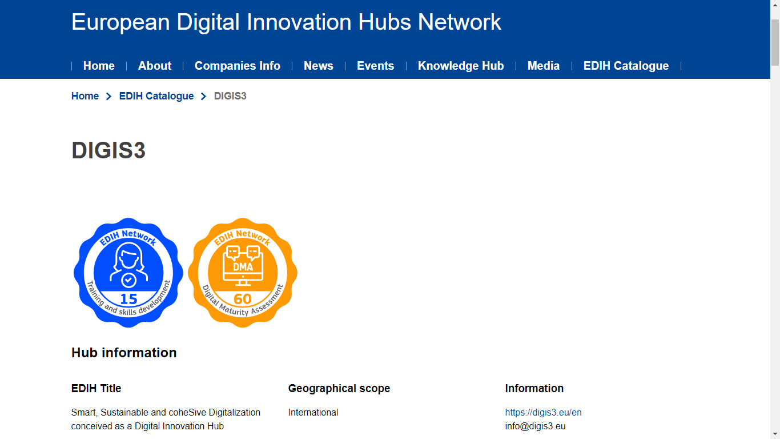The width and height of the screenshot is (780, 439).
Task: Click the scrollbar down arrow
Action: [x=775, y=434]
